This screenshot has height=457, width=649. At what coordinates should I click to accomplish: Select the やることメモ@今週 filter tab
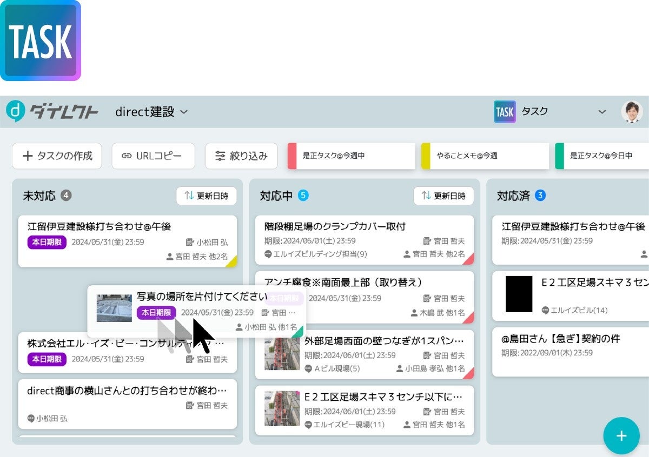tap(485, 156)
